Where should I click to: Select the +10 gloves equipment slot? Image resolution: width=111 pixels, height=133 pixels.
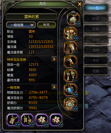point(71,62)
